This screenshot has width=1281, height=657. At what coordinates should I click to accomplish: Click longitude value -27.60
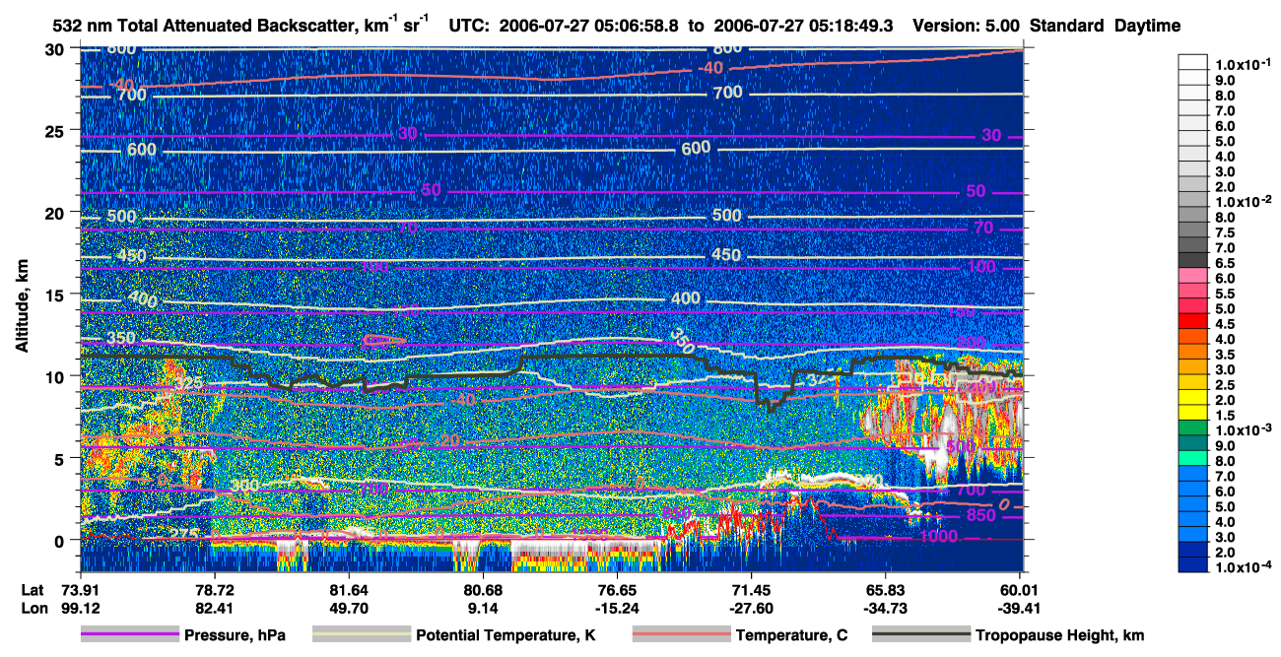point(752,608)
